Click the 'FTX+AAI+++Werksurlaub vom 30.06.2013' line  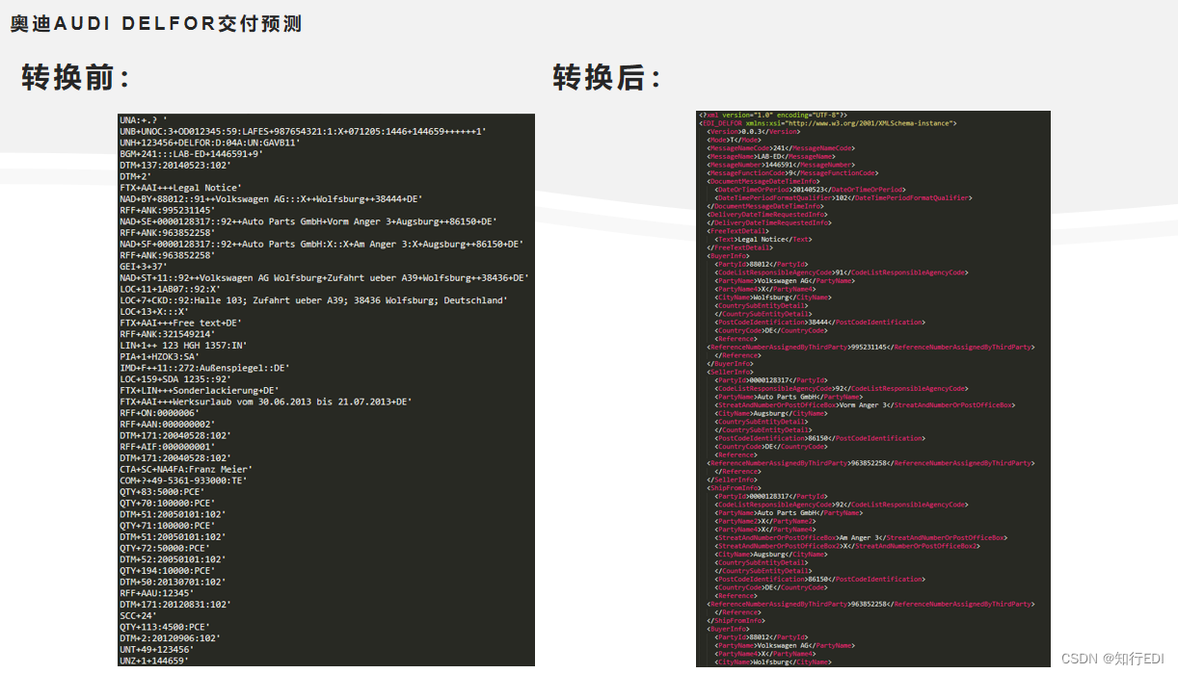(266, 402)
